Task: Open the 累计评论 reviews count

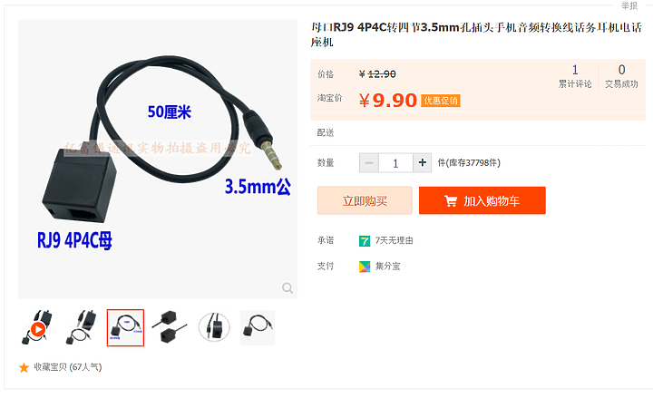Action: point(575,76)
